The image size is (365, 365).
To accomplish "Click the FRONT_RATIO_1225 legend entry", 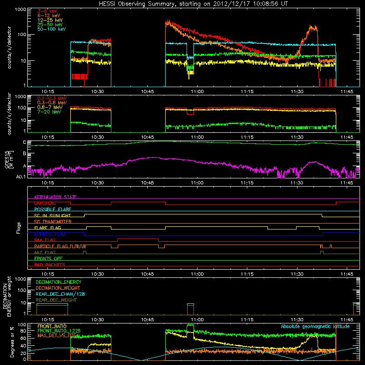I will (x=59, y=331).
